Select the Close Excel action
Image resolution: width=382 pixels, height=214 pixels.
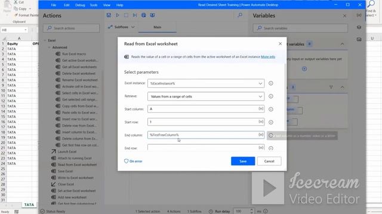pos(63,184)
